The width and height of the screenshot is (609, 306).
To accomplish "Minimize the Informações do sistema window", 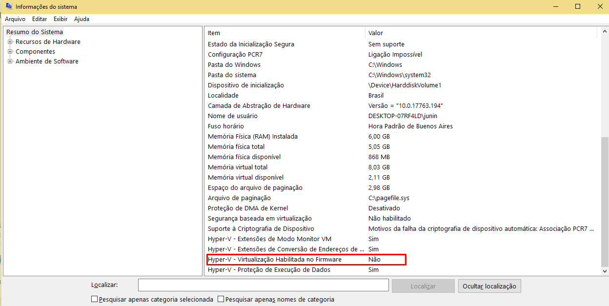I will (556, 6).
